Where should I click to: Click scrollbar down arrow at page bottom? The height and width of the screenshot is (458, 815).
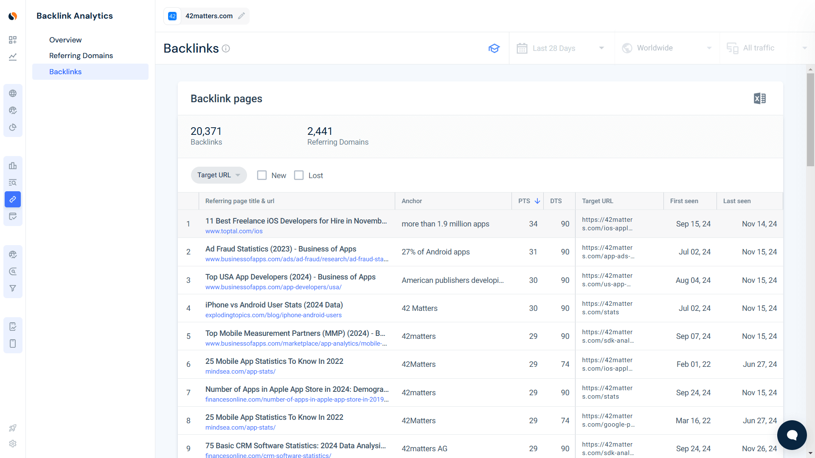(x=810, y=453)
